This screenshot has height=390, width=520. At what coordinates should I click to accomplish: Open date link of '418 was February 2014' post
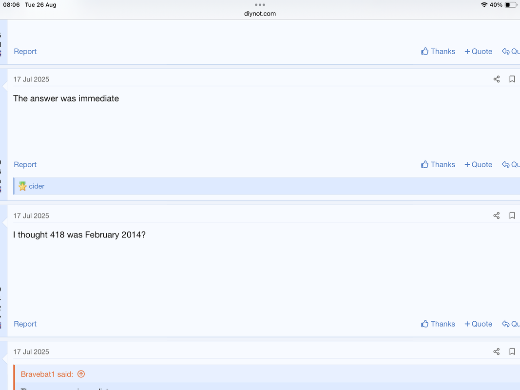(x=31, y=216)
